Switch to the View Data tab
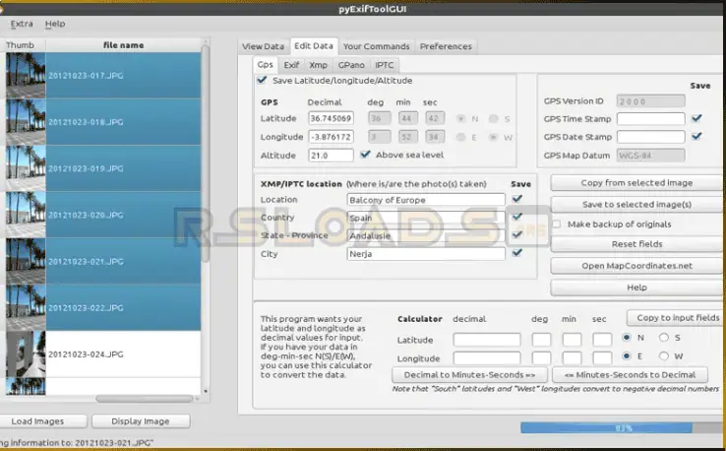 pos(263,46)
